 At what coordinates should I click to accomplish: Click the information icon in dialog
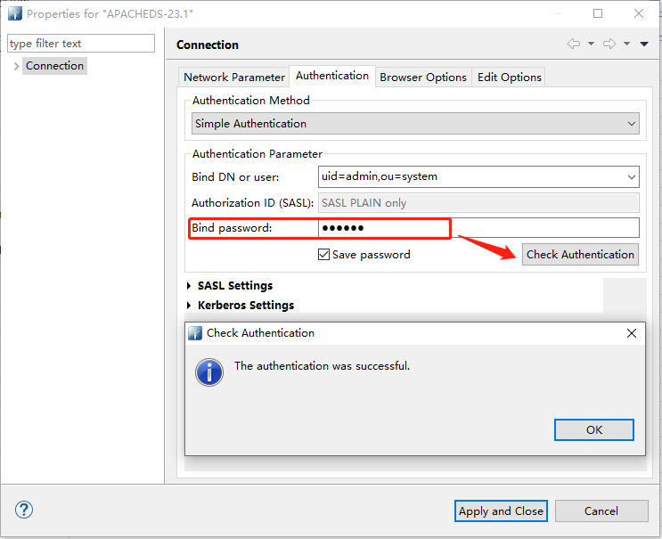click(209, 372)
